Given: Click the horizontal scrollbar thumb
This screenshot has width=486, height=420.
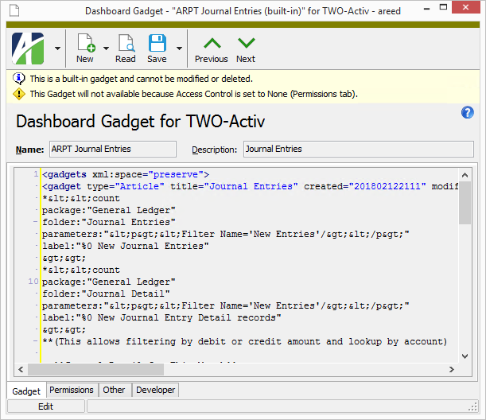Looking at the screenshot, I should coord(95,369).
